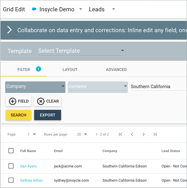The image size is (187, 188).
Task: Click the lead status cell for dan Ayers
Action: pyautogui.click(x=174, y=166)
